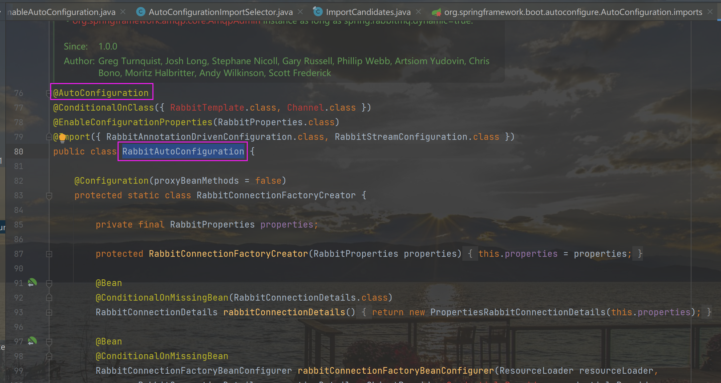Click proxyBeanMethods attribute on line 82

coord(197,181)
